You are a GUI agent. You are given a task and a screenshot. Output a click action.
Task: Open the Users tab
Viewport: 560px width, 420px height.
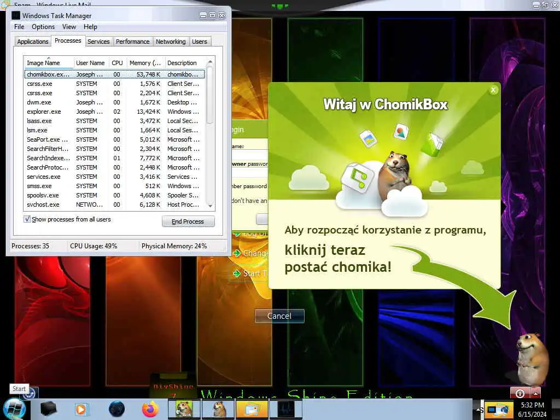199,42
